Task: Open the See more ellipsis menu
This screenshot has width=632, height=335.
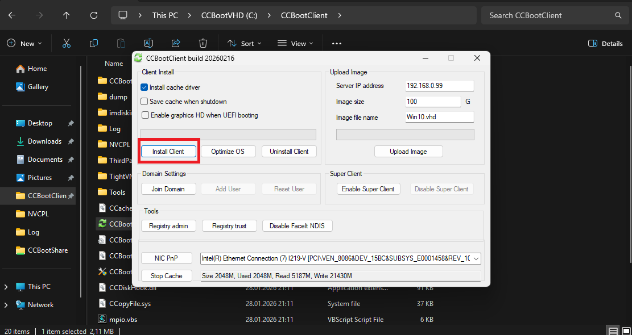Action: click(x=337, y=43)
